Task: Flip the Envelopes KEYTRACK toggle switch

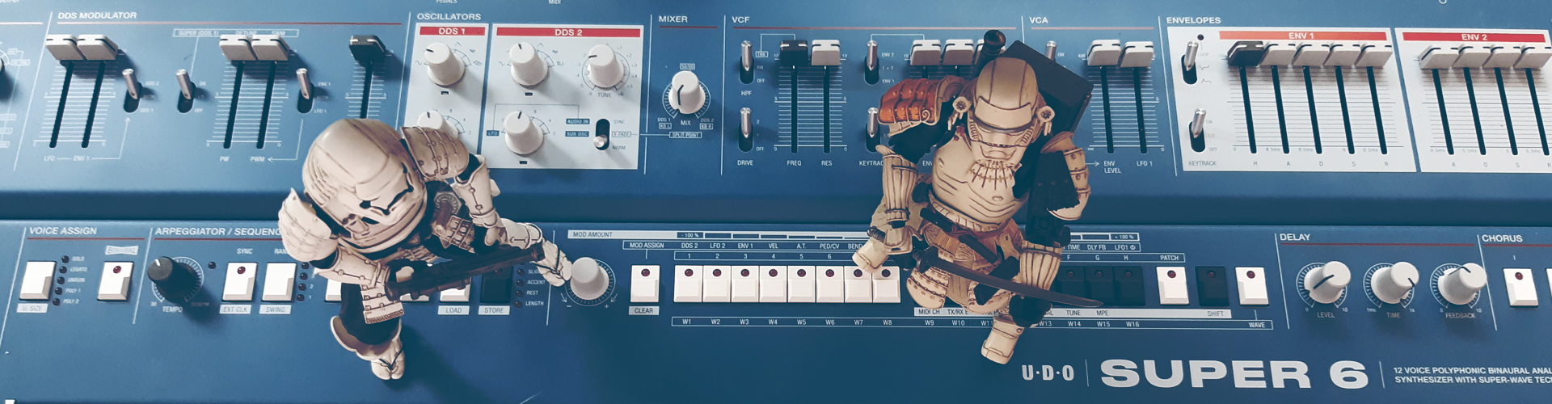Action: point(1197,131)
